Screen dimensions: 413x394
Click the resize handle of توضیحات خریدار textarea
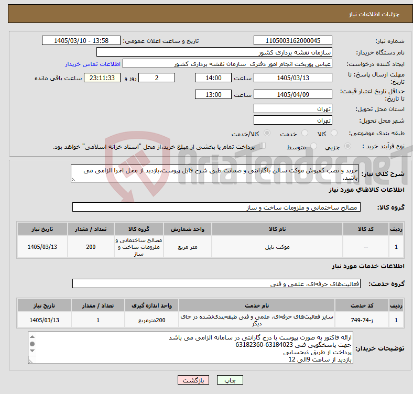pos(30,362)
